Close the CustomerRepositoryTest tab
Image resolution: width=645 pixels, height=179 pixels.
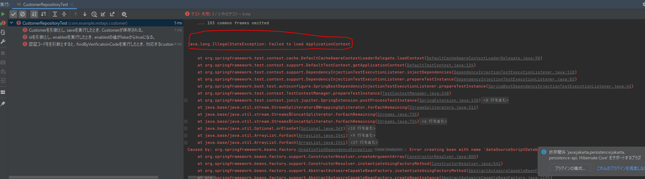[72, 5]
